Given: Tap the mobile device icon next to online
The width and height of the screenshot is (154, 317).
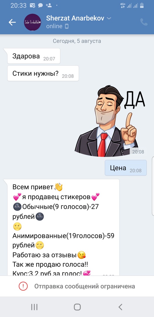Looking at the screenshot, I should pyautogui.click(x=67, y=26).
